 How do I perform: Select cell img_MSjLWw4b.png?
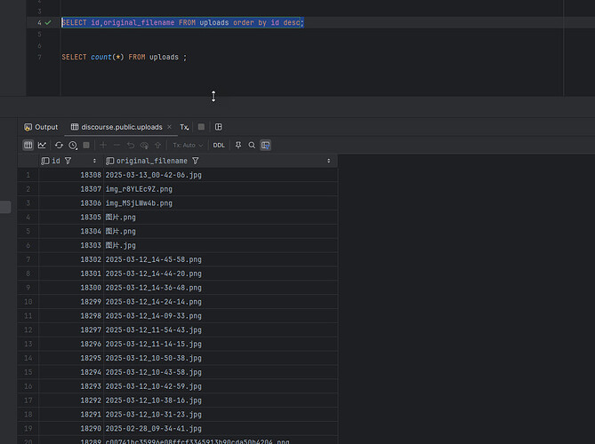click(221, 203)
